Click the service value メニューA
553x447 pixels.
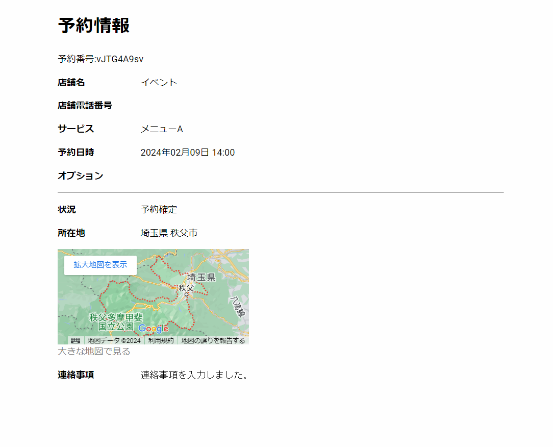162,129
